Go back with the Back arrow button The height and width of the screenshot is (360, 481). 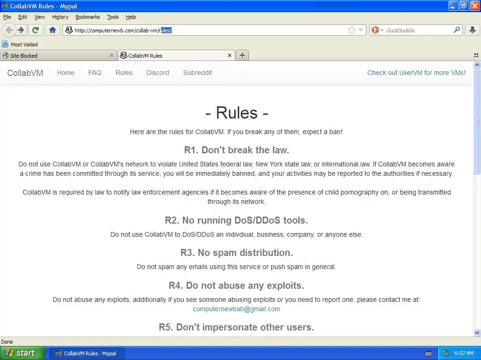click(9, 30)
